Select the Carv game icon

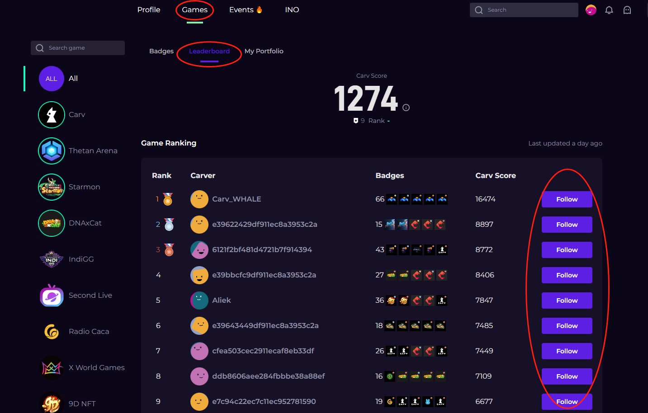[52, 115]
